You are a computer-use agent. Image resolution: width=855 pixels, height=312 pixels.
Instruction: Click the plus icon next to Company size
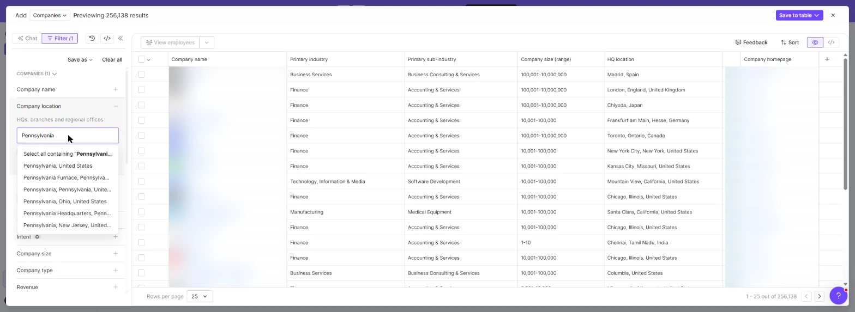pyautogui.click(x=116, y=254)
